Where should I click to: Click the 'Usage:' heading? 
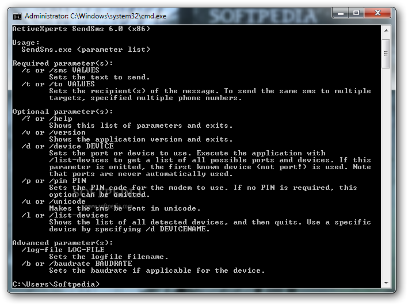pos(26,43)
